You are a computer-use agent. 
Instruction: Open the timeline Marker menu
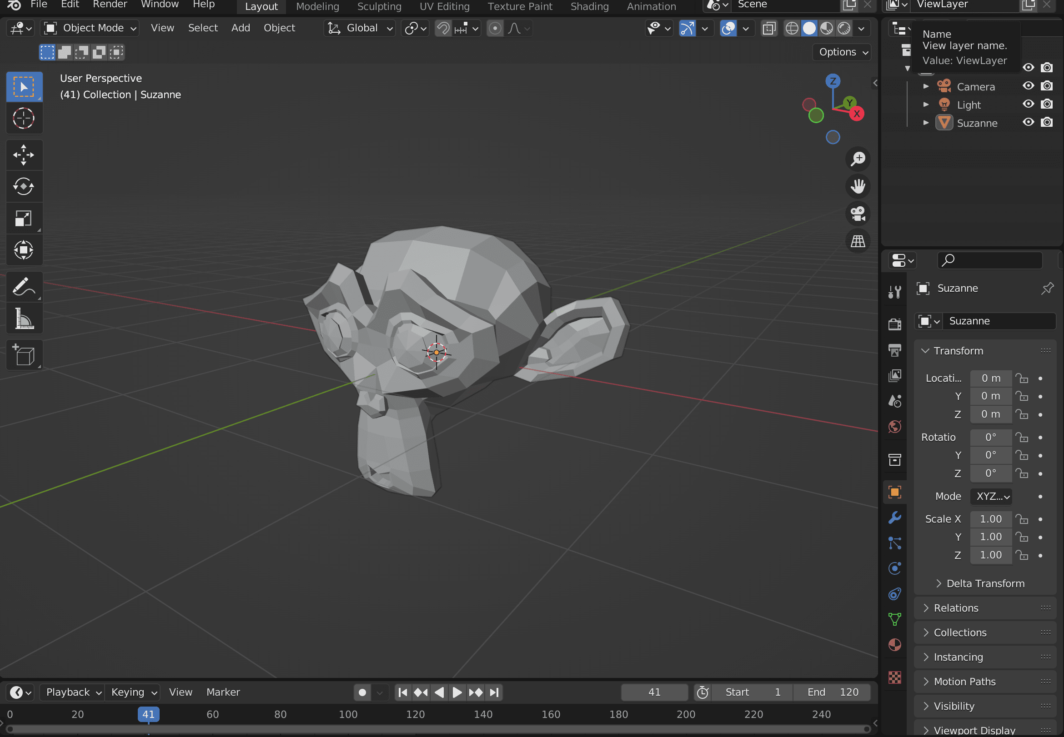(x=223, y=692)
